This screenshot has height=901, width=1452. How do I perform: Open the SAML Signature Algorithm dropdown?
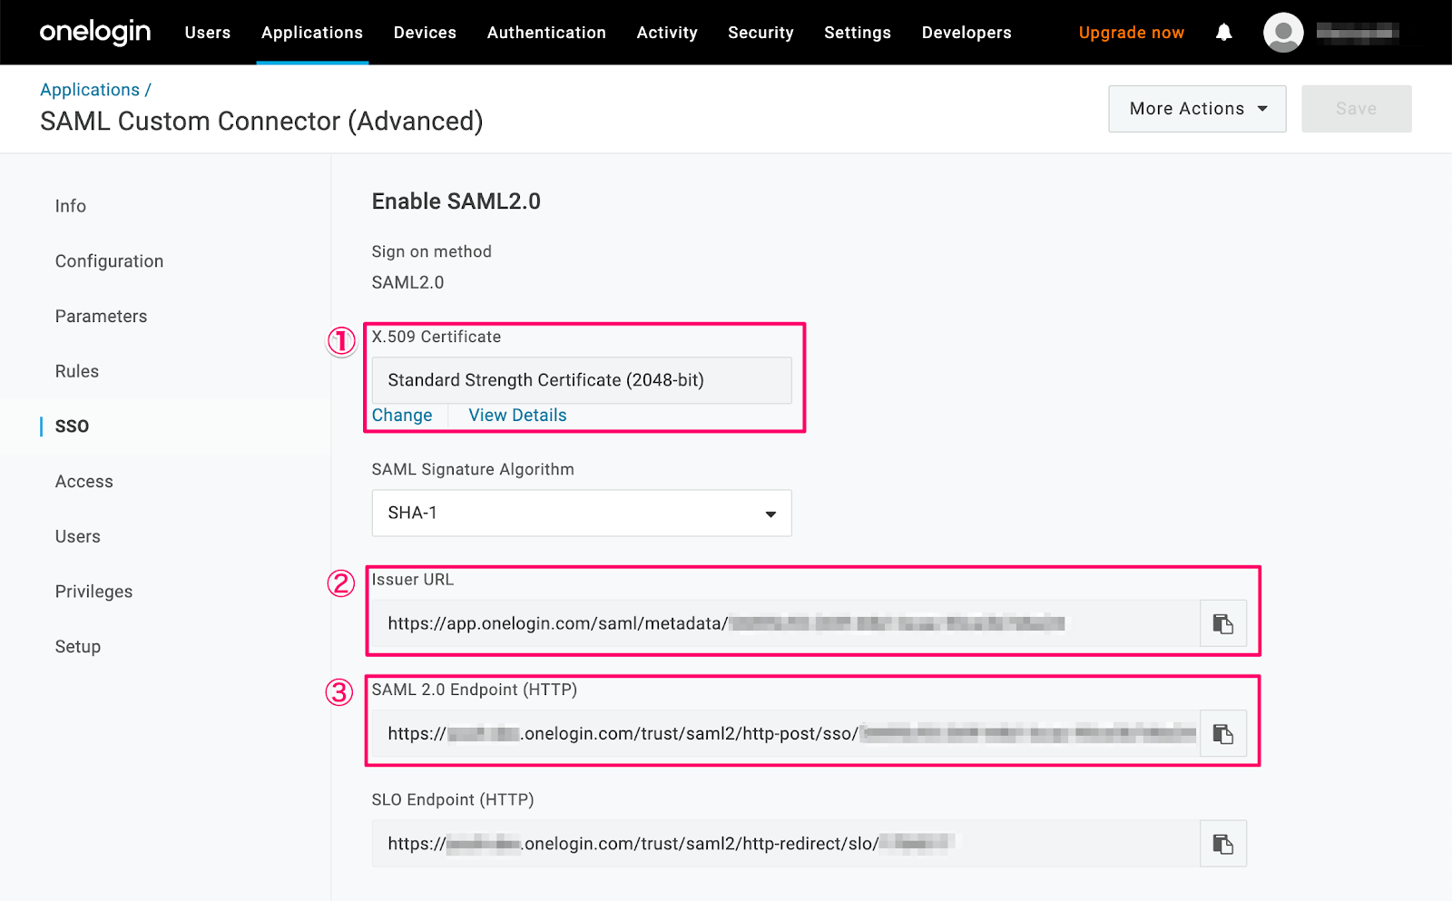pyautogui.click(x=582, y=514)
